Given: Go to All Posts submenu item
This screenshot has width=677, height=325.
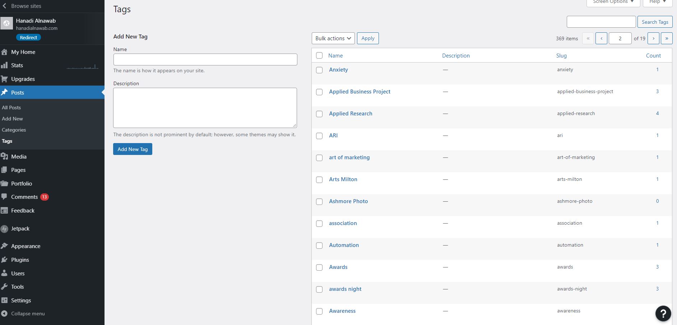Looking at the screenshot, I should (x=11, y=107).
